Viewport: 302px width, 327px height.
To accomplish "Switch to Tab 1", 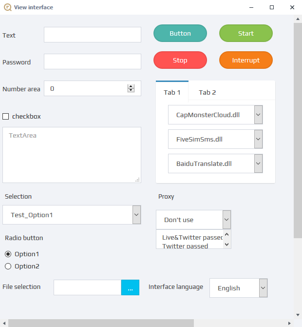I will (x=172, y=92).
